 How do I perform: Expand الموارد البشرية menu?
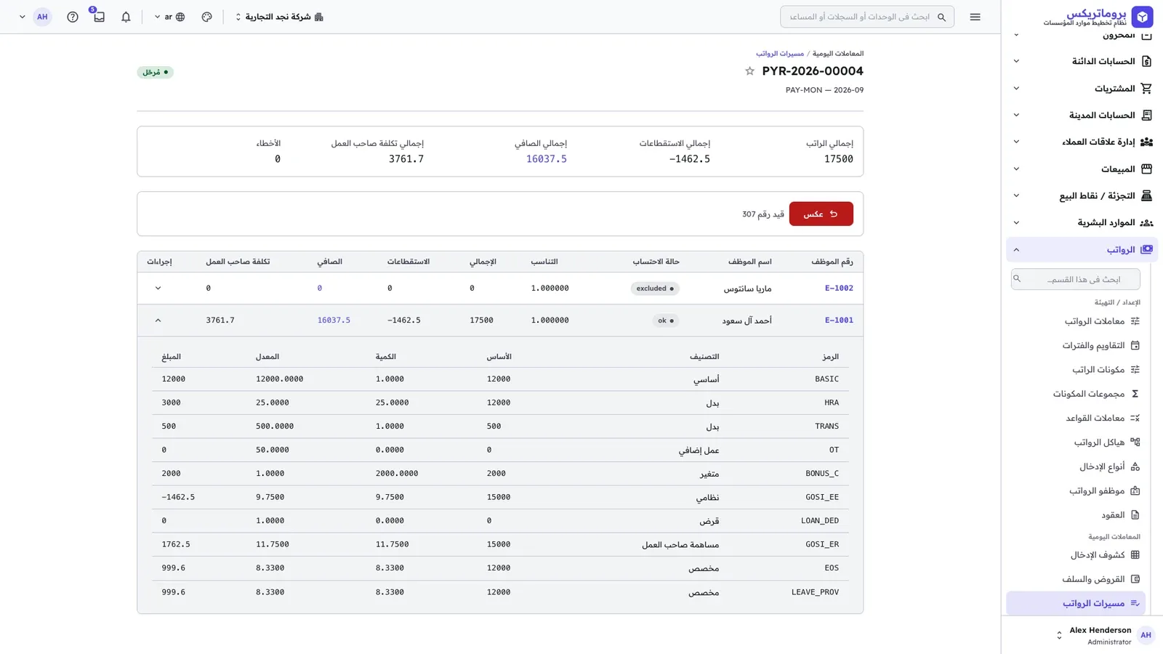click(x=1082, y=222)
